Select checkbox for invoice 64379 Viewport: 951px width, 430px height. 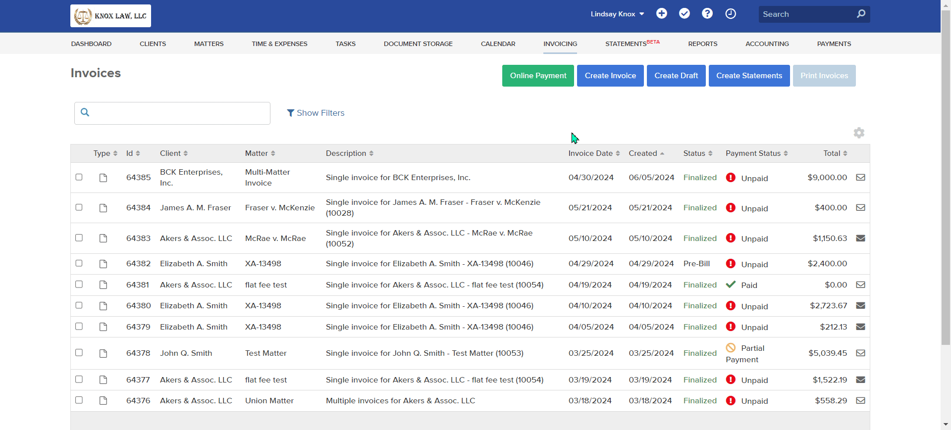[79, 326]
